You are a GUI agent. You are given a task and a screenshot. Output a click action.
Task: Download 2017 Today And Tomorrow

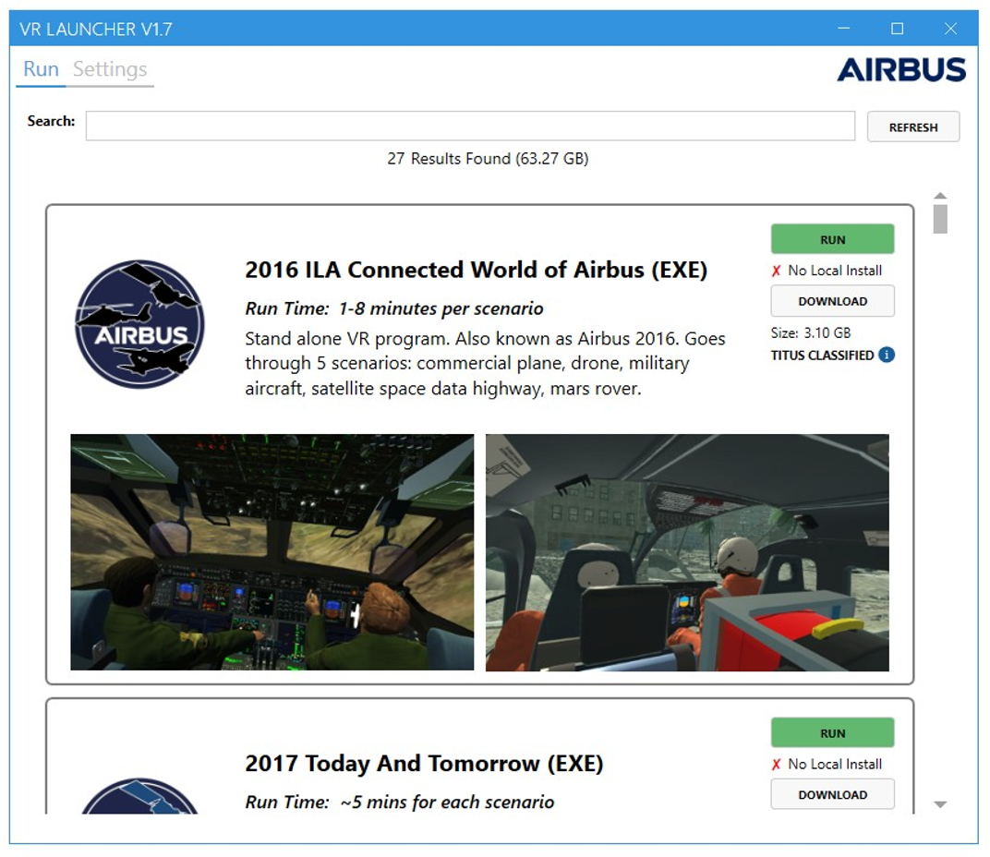coord(832,793)
